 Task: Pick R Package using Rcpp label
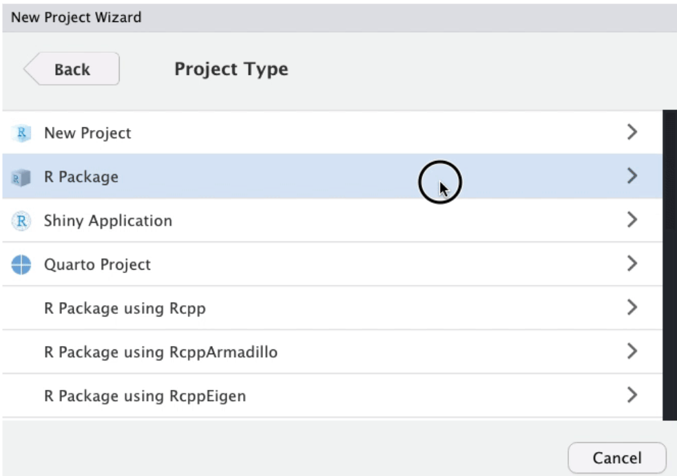[125, 309]
